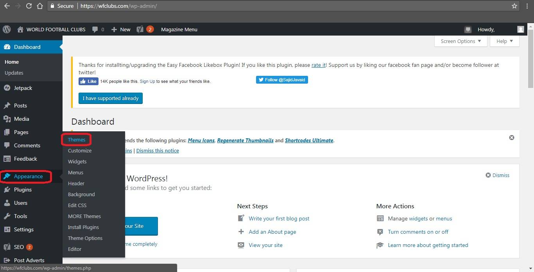Expand Screen Options dropdown
The height and width of the screenshot is (272, 534).
click(461, 41)
